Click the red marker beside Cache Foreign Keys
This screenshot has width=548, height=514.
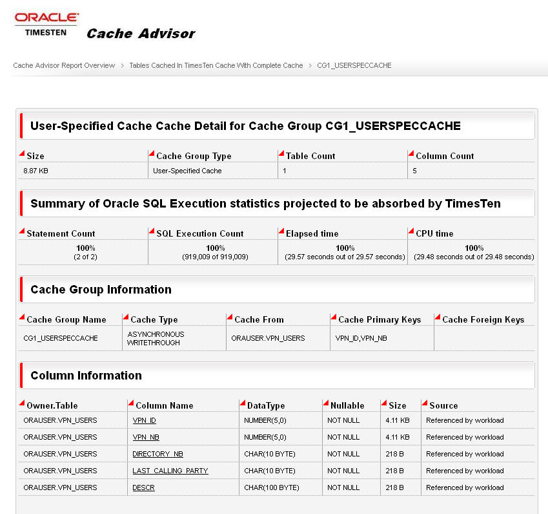click(437, 317)
